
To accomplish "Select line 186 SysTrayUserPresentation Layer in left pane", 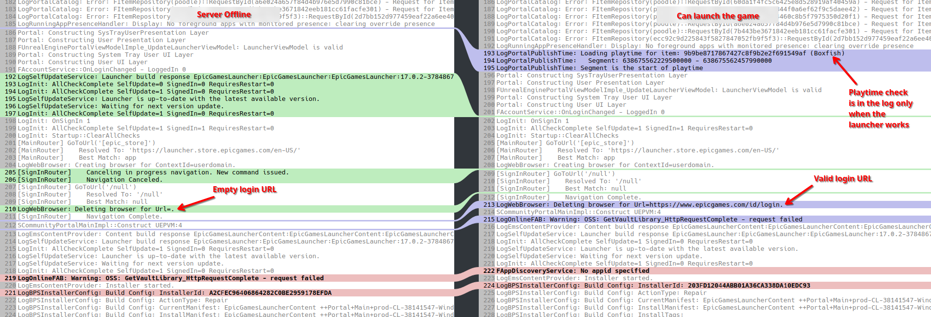I will pos(113,33).
